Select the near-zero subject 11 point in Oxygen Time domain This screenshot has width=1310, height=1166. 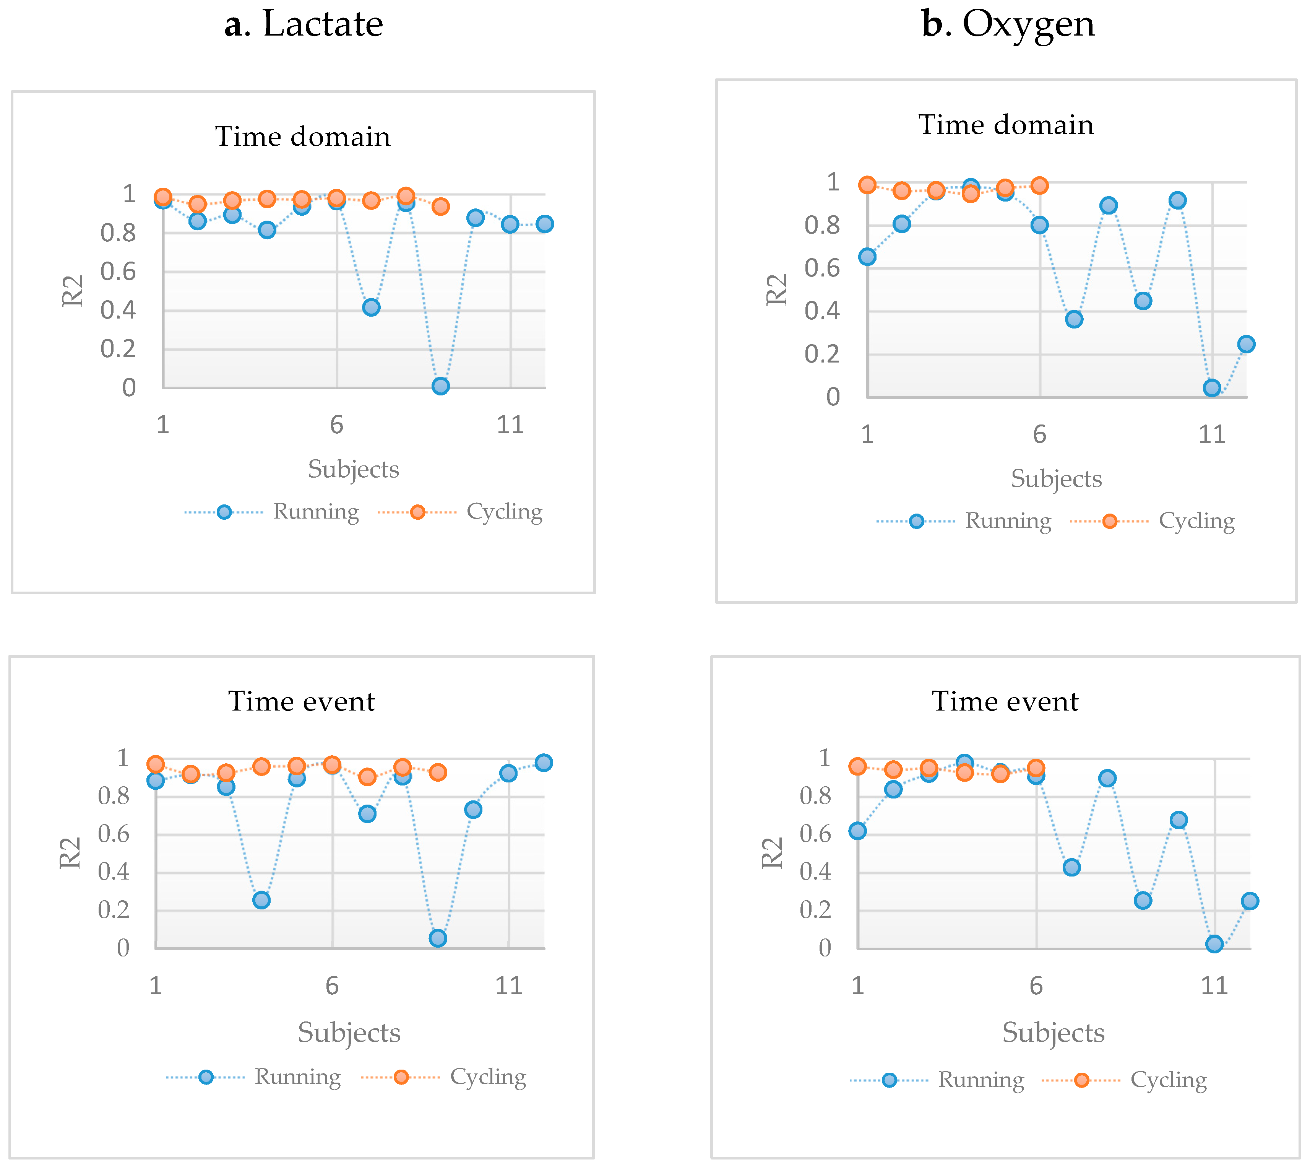click(1212, 387)
